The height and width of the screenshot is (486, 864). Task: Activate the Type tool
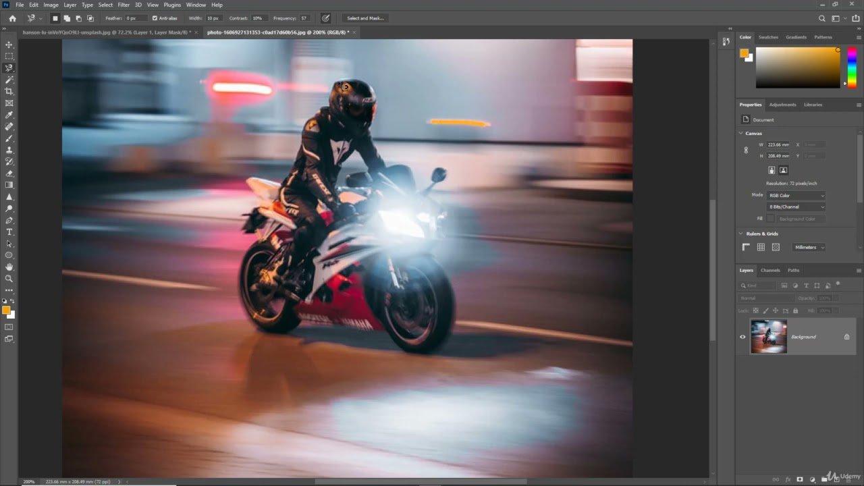coord(9,232)
